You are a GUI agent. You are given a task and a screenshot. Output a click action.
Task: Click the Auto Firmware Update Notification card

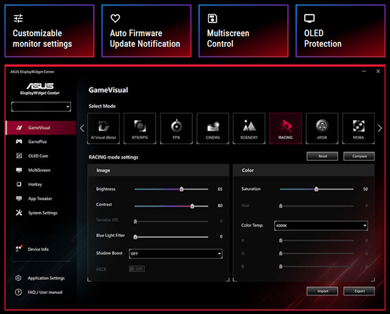147,31
